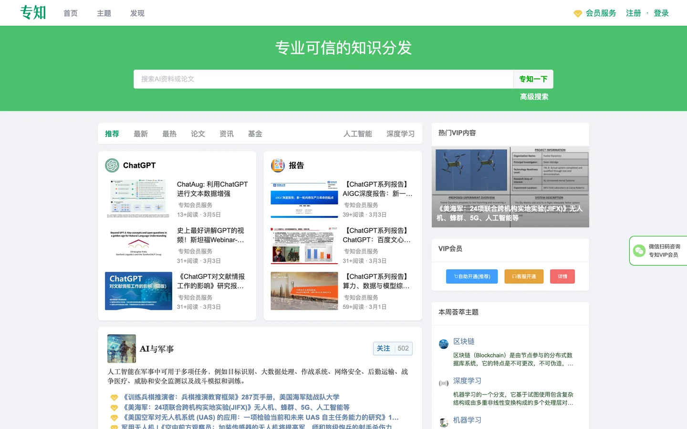Image resolution: width=687 pixels, height=429 pixels.
Task: Open the 算力、数据与模型 report thumbnail
Action: click(304, 291)
